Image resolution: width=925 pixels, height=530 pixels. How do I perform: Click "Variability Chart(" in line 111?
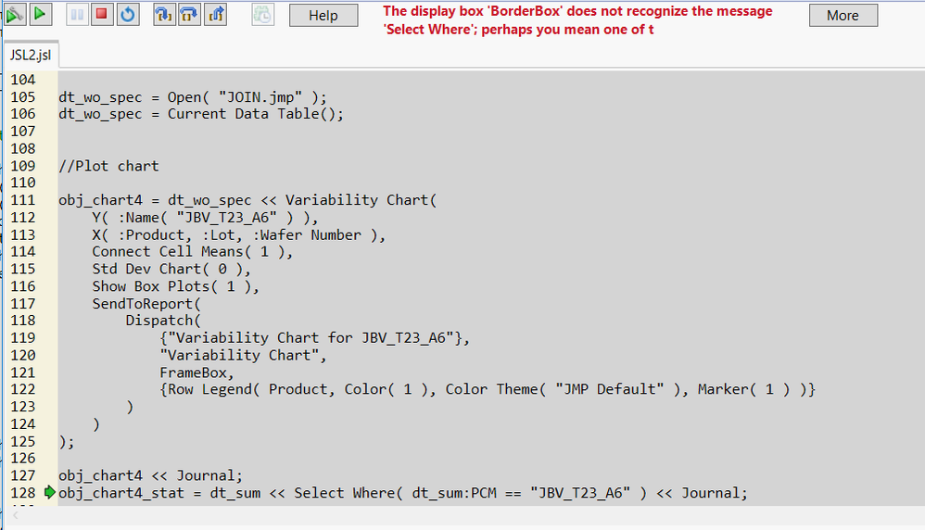pyautogui.click(x=361, y=200)
